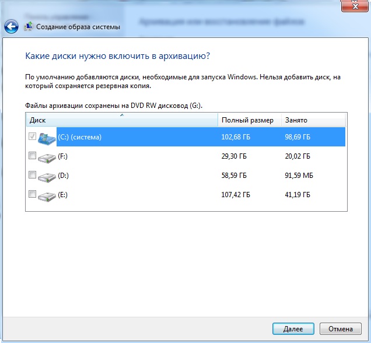Viewport: 371px width, 343px height.
Task: Sort by the Полный размер column header
Action: (250, 120)
